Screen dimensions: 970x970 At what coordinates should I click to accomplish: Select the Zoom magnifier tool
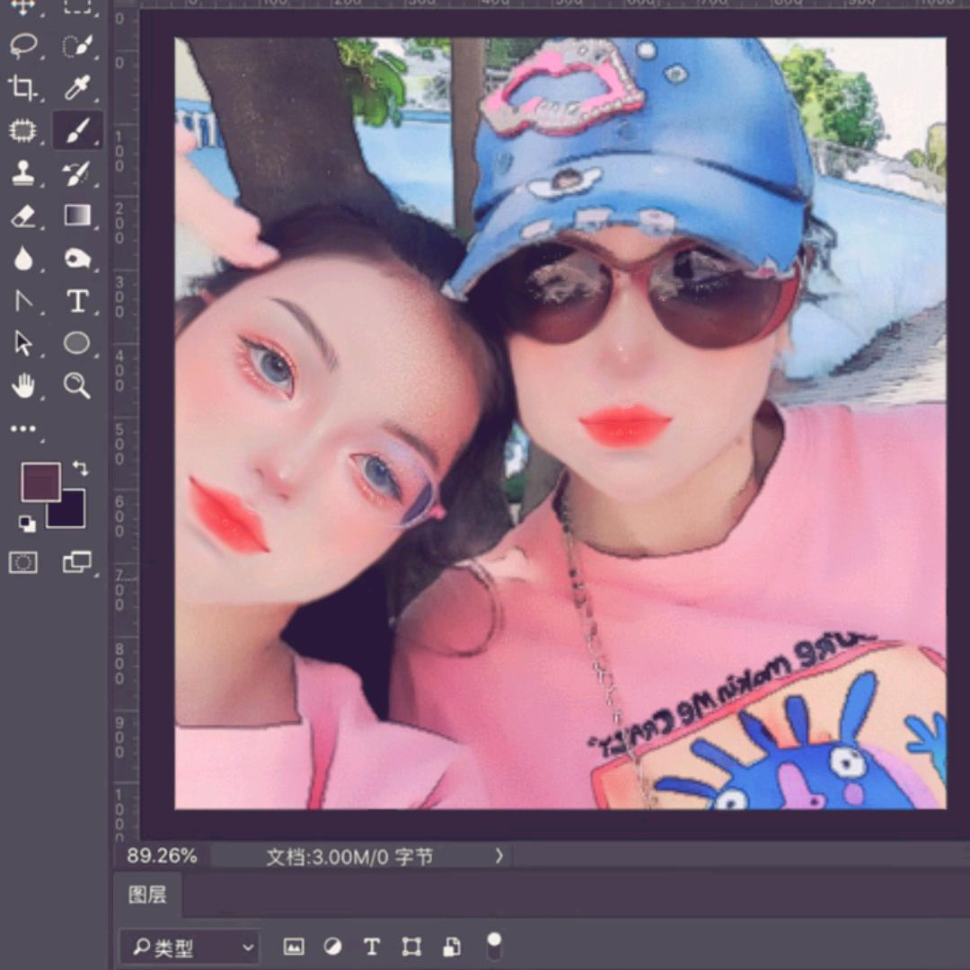pos(77,386)
